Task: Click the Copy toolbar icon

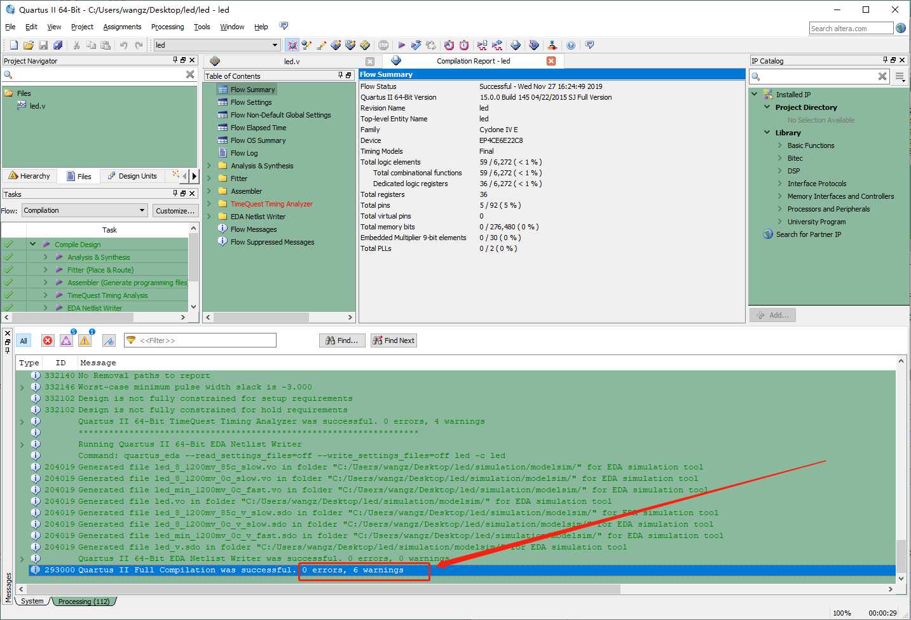Action: pos(91,45)
